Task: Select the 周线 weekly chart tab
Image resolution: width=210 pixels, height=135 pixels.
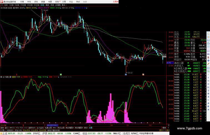Action: coord(47,5)
